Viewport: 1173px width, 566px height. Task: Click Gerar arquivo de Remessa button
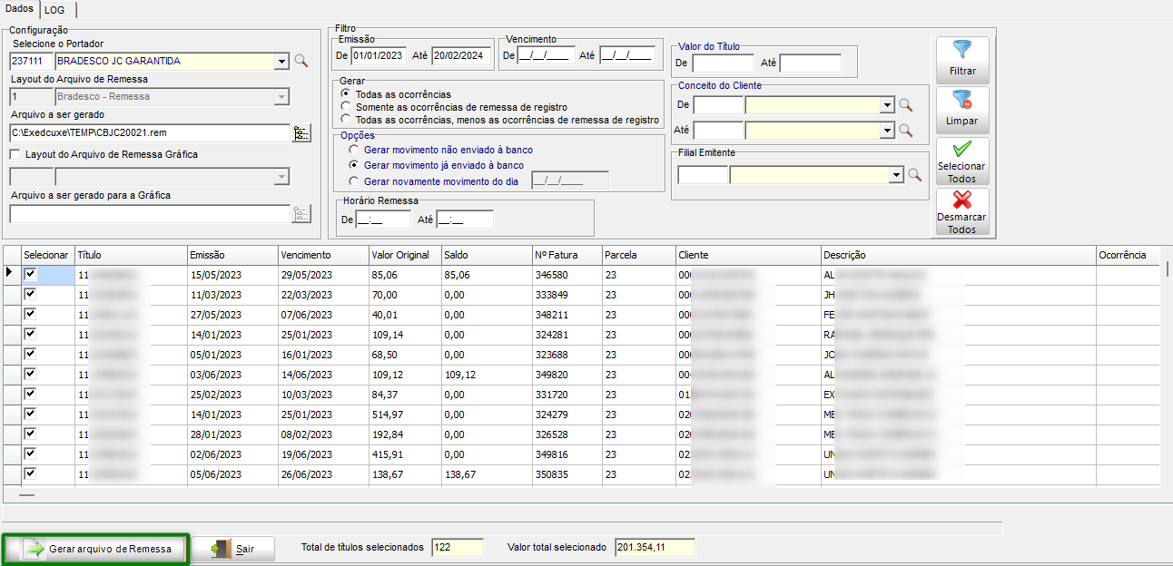point(95,549)
